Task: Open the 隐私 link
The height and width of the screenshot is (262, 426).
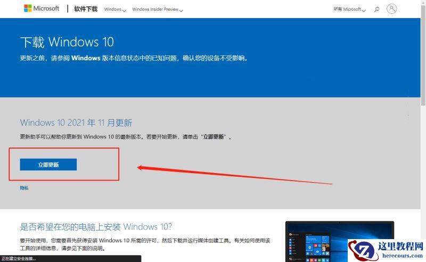Action: (x=24, y=188)
